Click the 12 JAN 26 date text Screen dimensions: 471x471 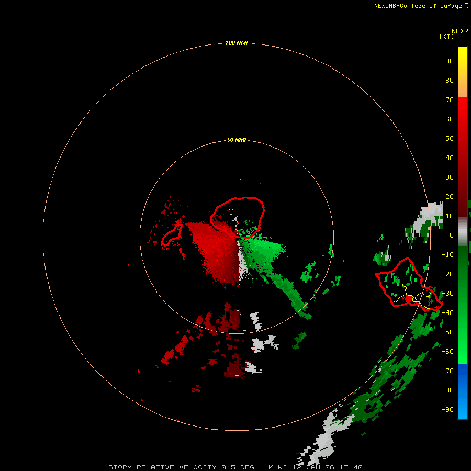[x=313, y=467]
